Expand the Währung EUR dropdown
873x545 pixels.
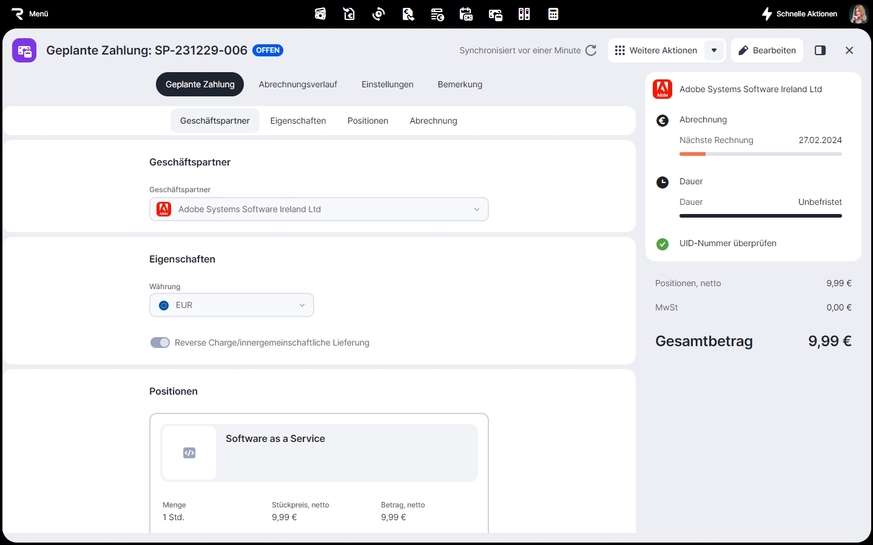tap(232, 305)
